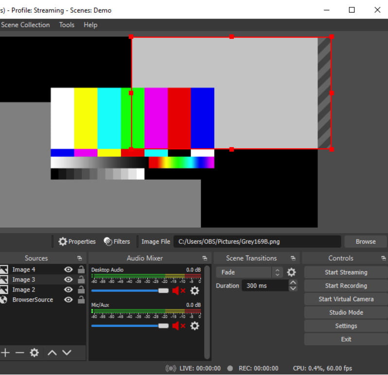Hide the Image 3 source
Image resolution: width=388 pixels, height=375 pixels.
(68, 279)
